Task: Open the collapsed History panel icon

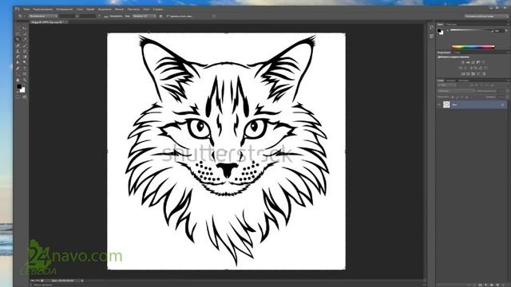Action: (x=431, y=27)
